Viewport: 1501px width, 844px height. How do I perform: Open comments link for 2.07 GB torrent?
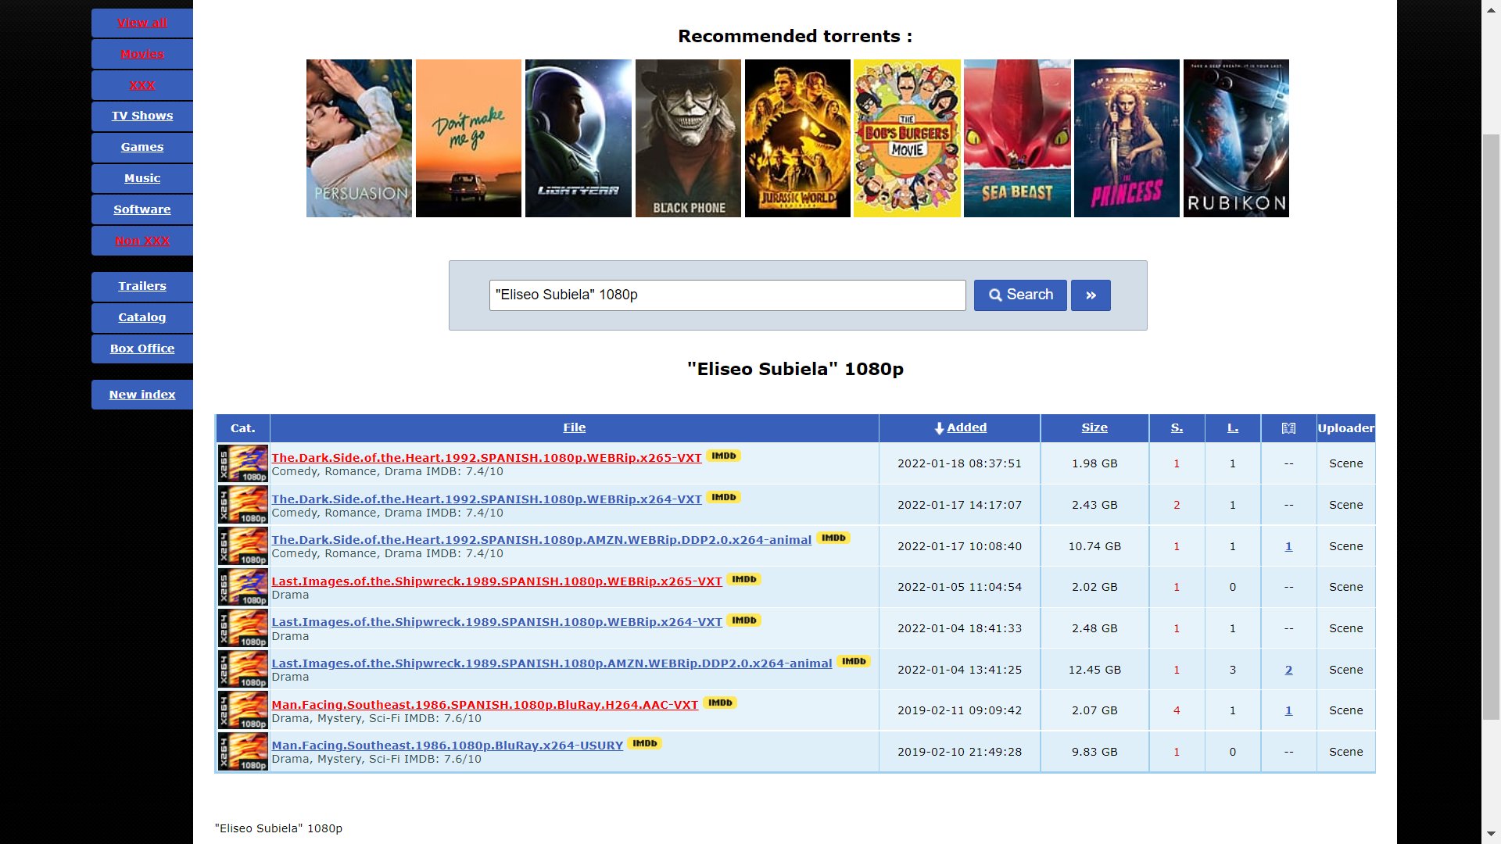[1288, 710]
